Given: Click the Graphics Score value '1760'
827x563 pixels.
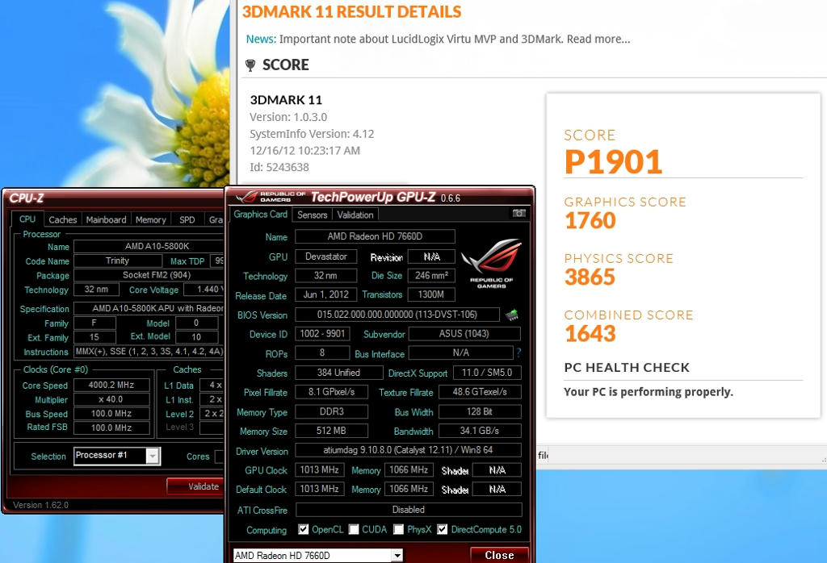Looking at the screenshot, I should (x=590, y=221).
